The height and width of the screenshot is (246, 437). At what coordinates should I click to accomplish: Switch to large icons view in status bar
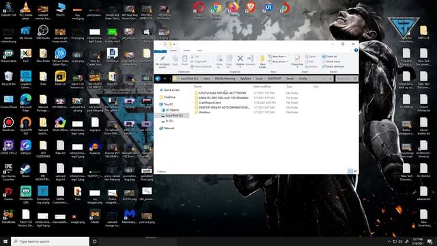pos(355,172)
